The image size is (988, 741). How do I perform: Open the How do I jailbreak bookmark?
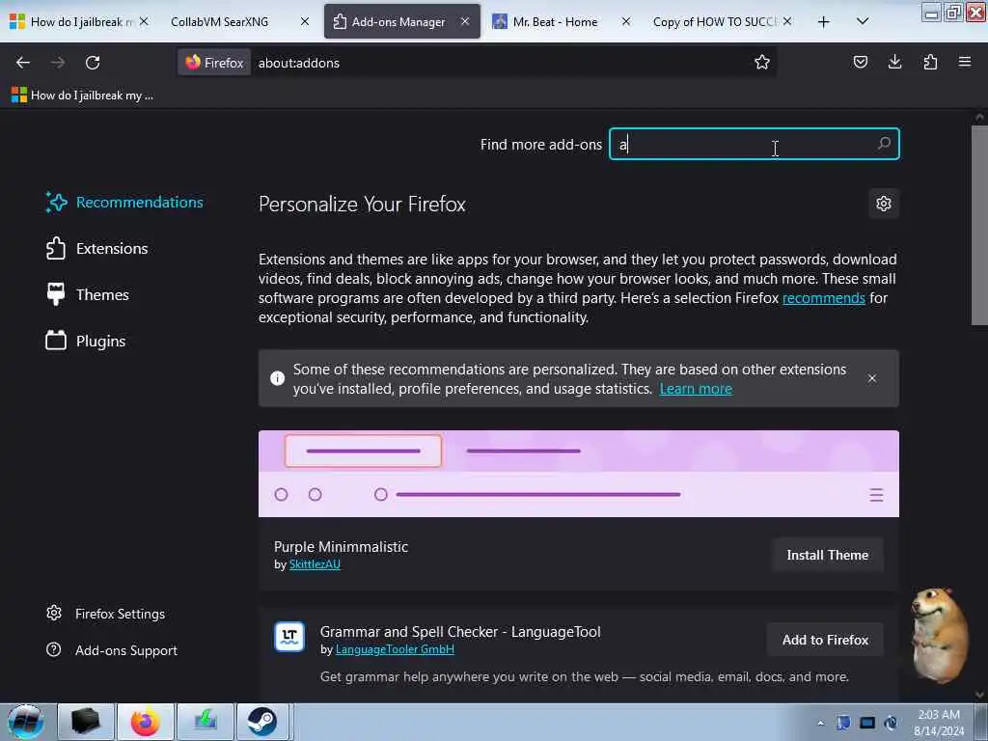point(83,96)
